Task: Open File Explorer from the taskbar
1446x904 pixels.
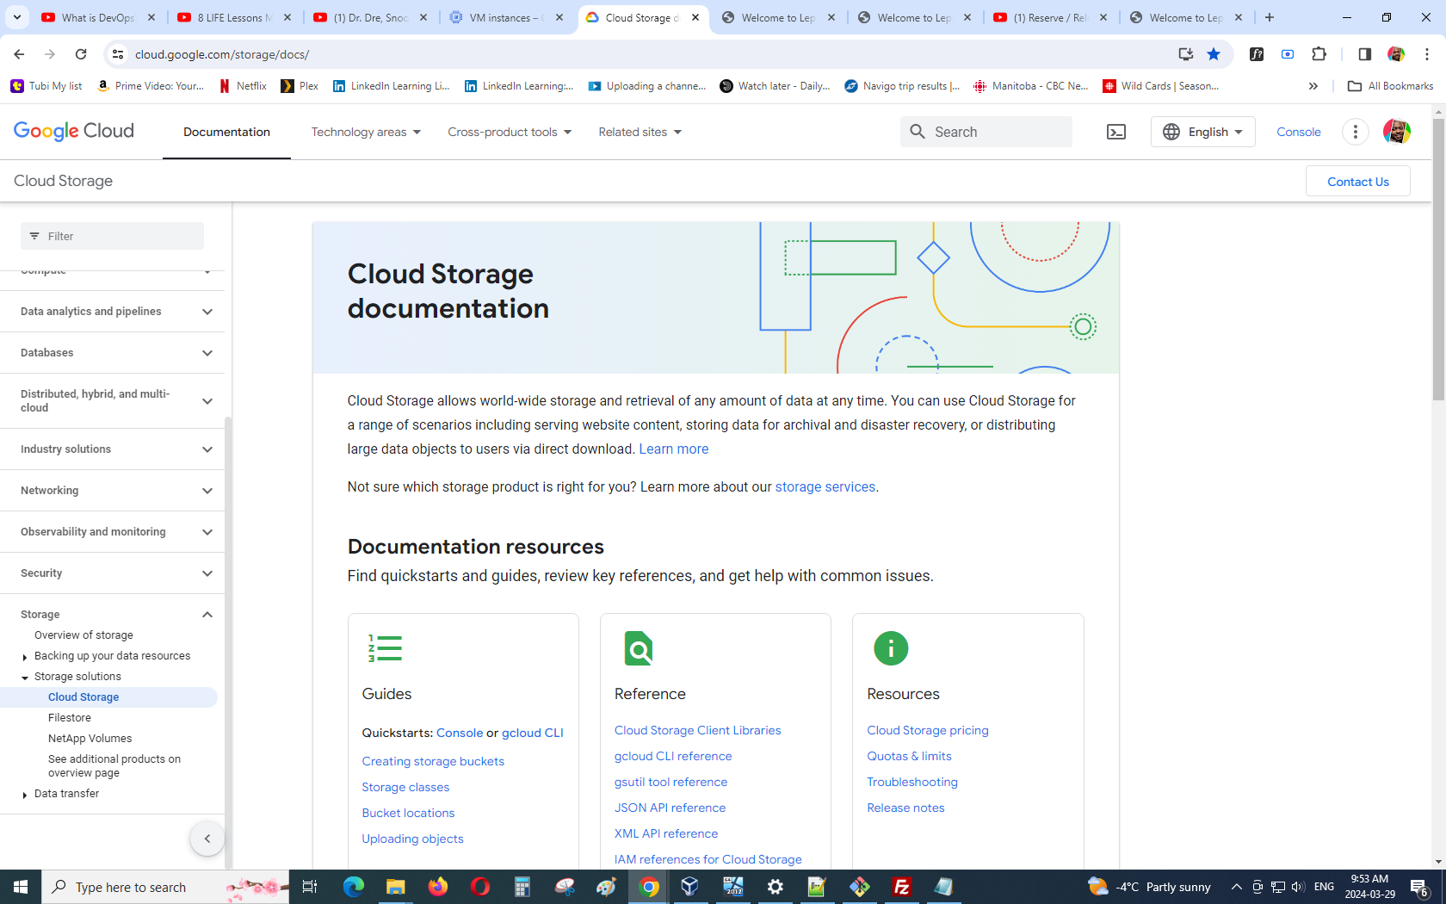Action: point(395,887)
